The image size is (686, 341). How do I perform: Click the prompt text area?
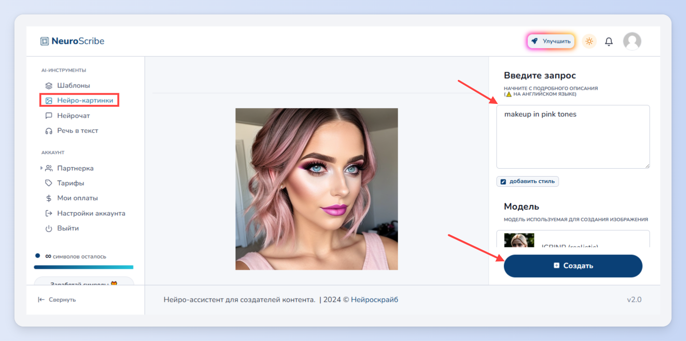(573, 136)
